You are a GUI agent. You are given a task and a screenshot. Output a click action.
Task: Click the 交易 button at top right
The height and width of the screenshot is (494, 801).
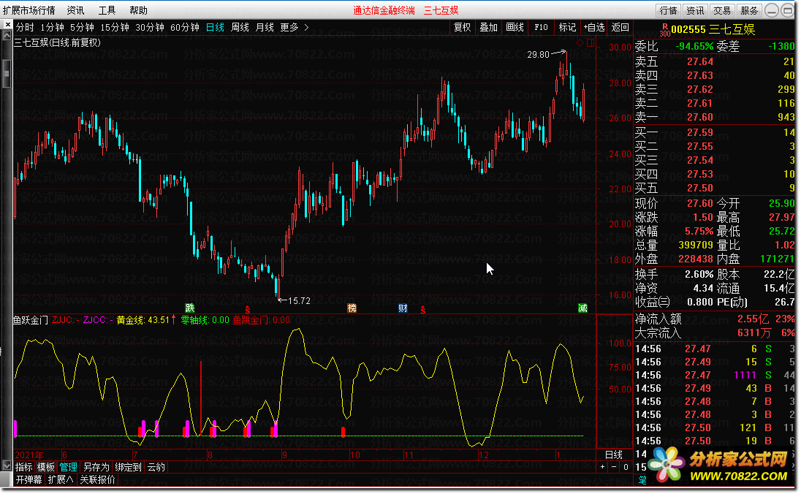click(x=722, y=10)
